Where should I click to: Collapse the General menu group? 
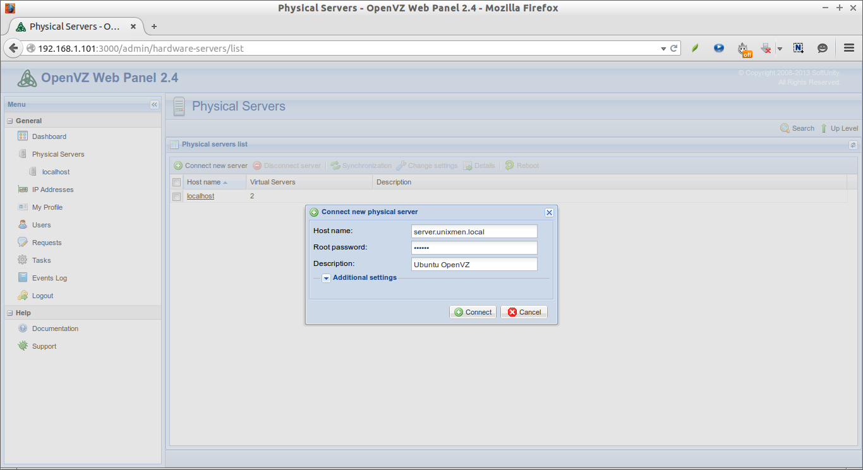(9, 121)
